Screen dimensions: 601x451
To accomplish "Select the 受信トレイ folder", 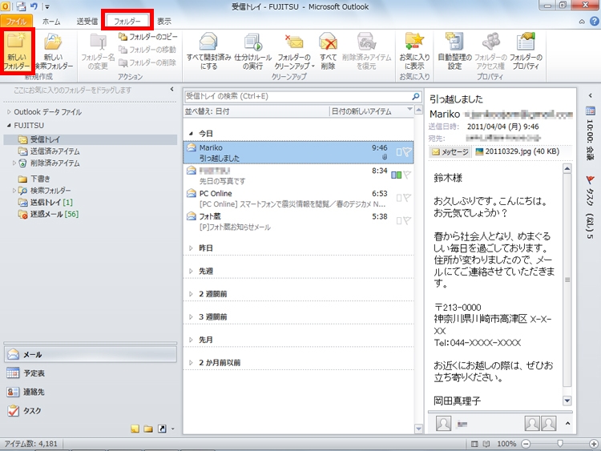I will [x=90, y=139].
